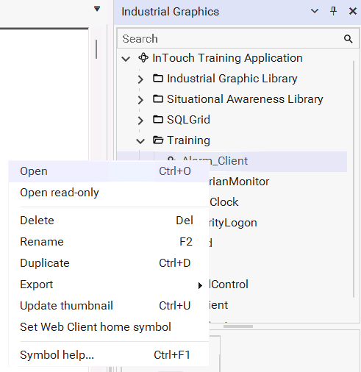The height and width of the screenshot is (372, 361).
Task: Click the left pane vertical scrollbar thumb
Action: coord(96,49)
